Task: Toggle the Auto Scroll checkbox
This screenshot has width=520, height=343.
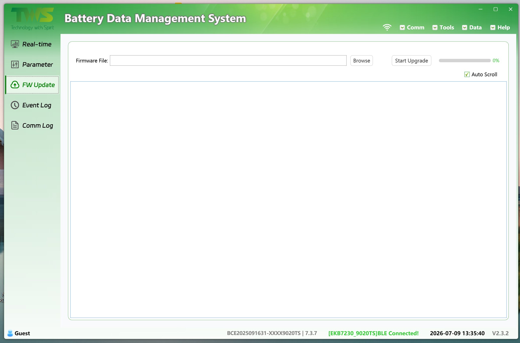Action: [467, 75]
